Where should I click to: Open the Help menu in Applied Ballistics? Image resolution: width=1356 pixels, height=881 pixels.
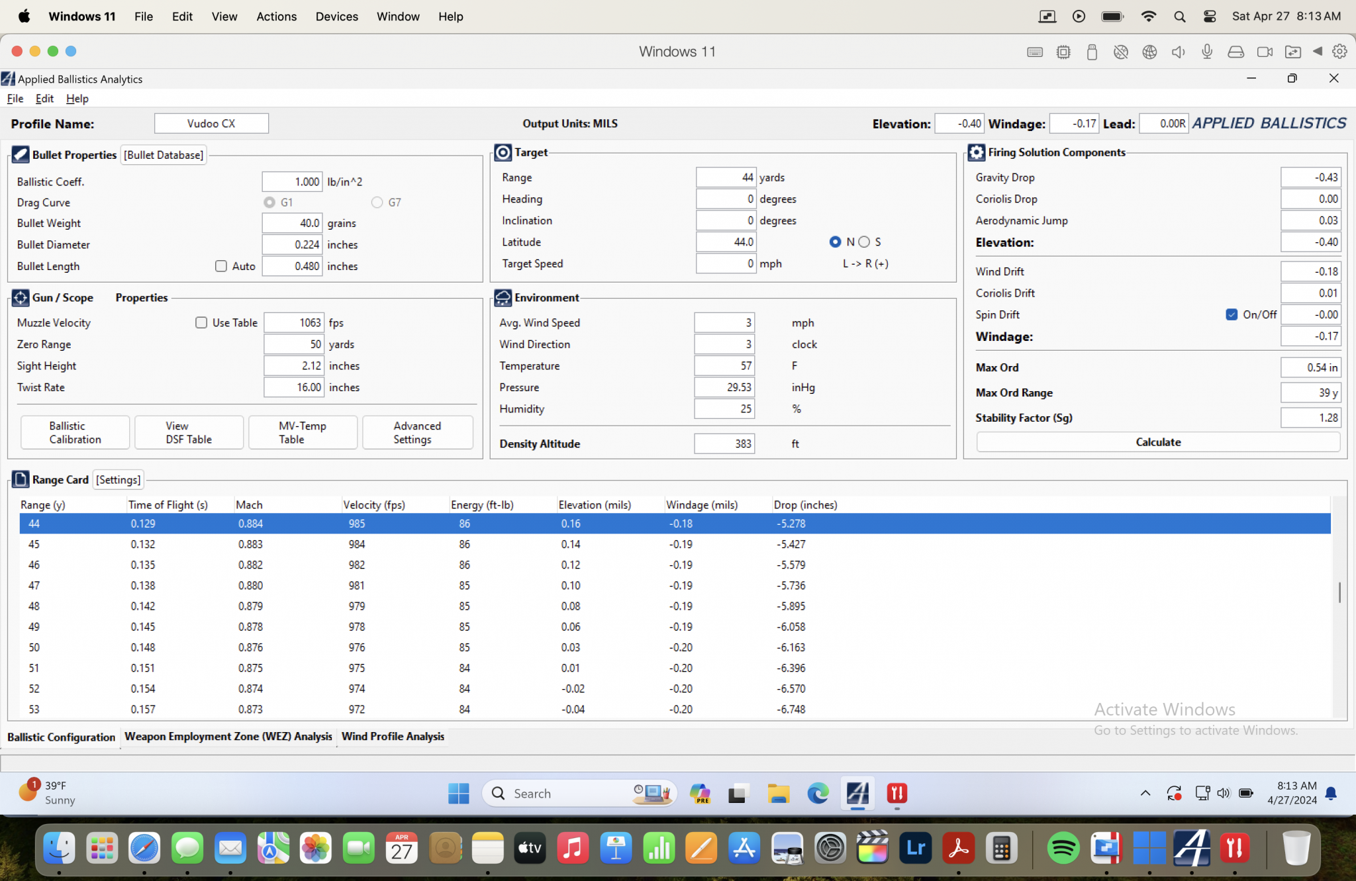click(77, 98)
